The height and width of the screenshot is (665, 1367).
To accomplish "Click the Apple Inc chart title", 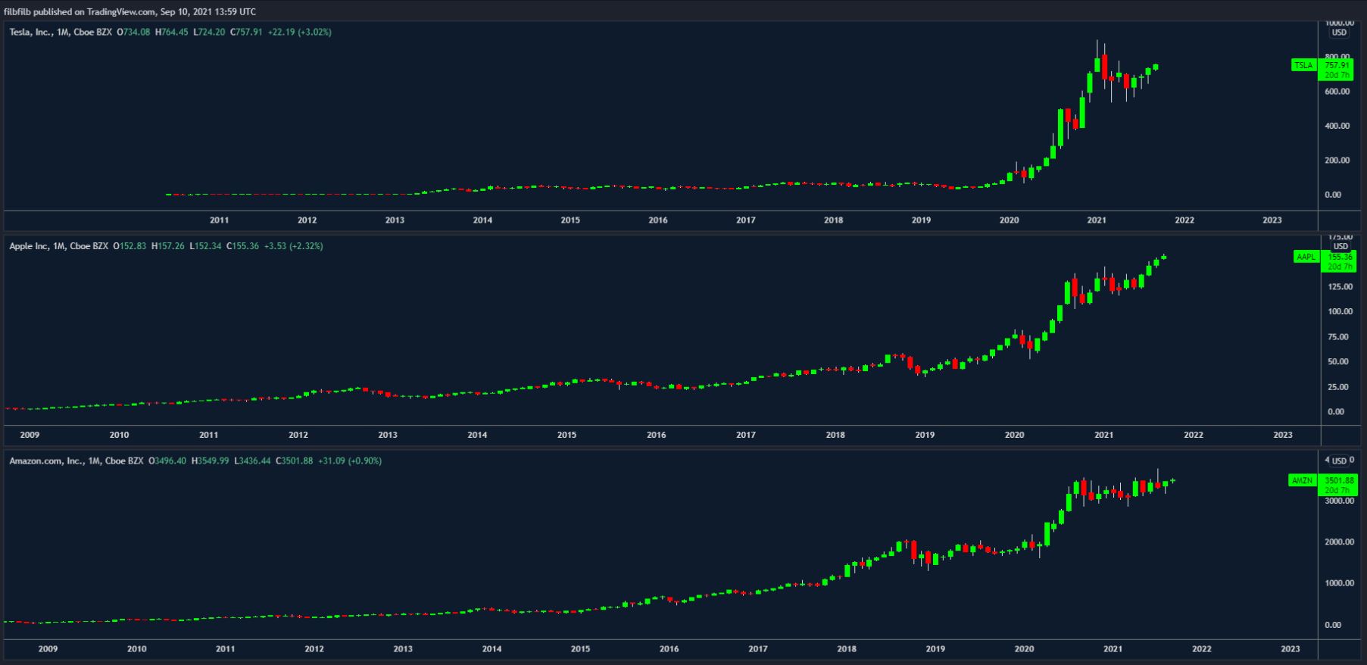I will (x=29, y=246).
